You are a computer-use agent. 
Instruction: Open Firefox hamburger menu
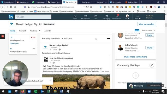click(165, 7)
